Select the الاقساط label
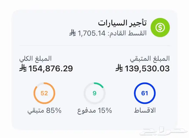 coord(145,110)
